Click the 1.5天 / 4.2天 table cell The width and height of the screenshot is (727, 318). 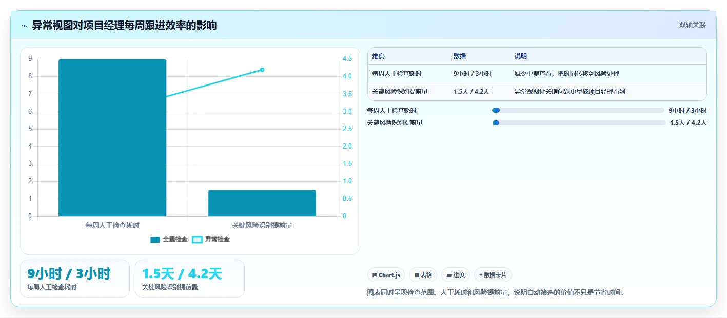471,92
